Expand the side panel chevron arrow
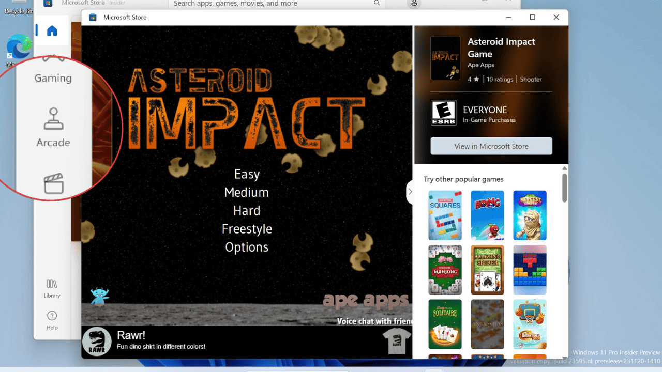Image resolution: width=662 pixels, height=372 pixels. click(410, 192)
